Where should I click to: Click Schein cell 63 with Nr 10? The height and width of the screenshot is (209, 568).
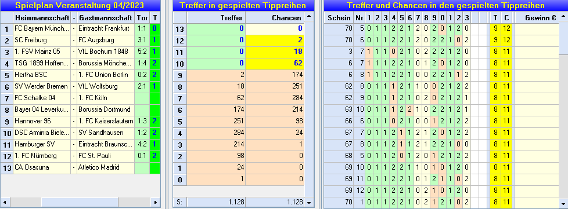pos(339,109)
